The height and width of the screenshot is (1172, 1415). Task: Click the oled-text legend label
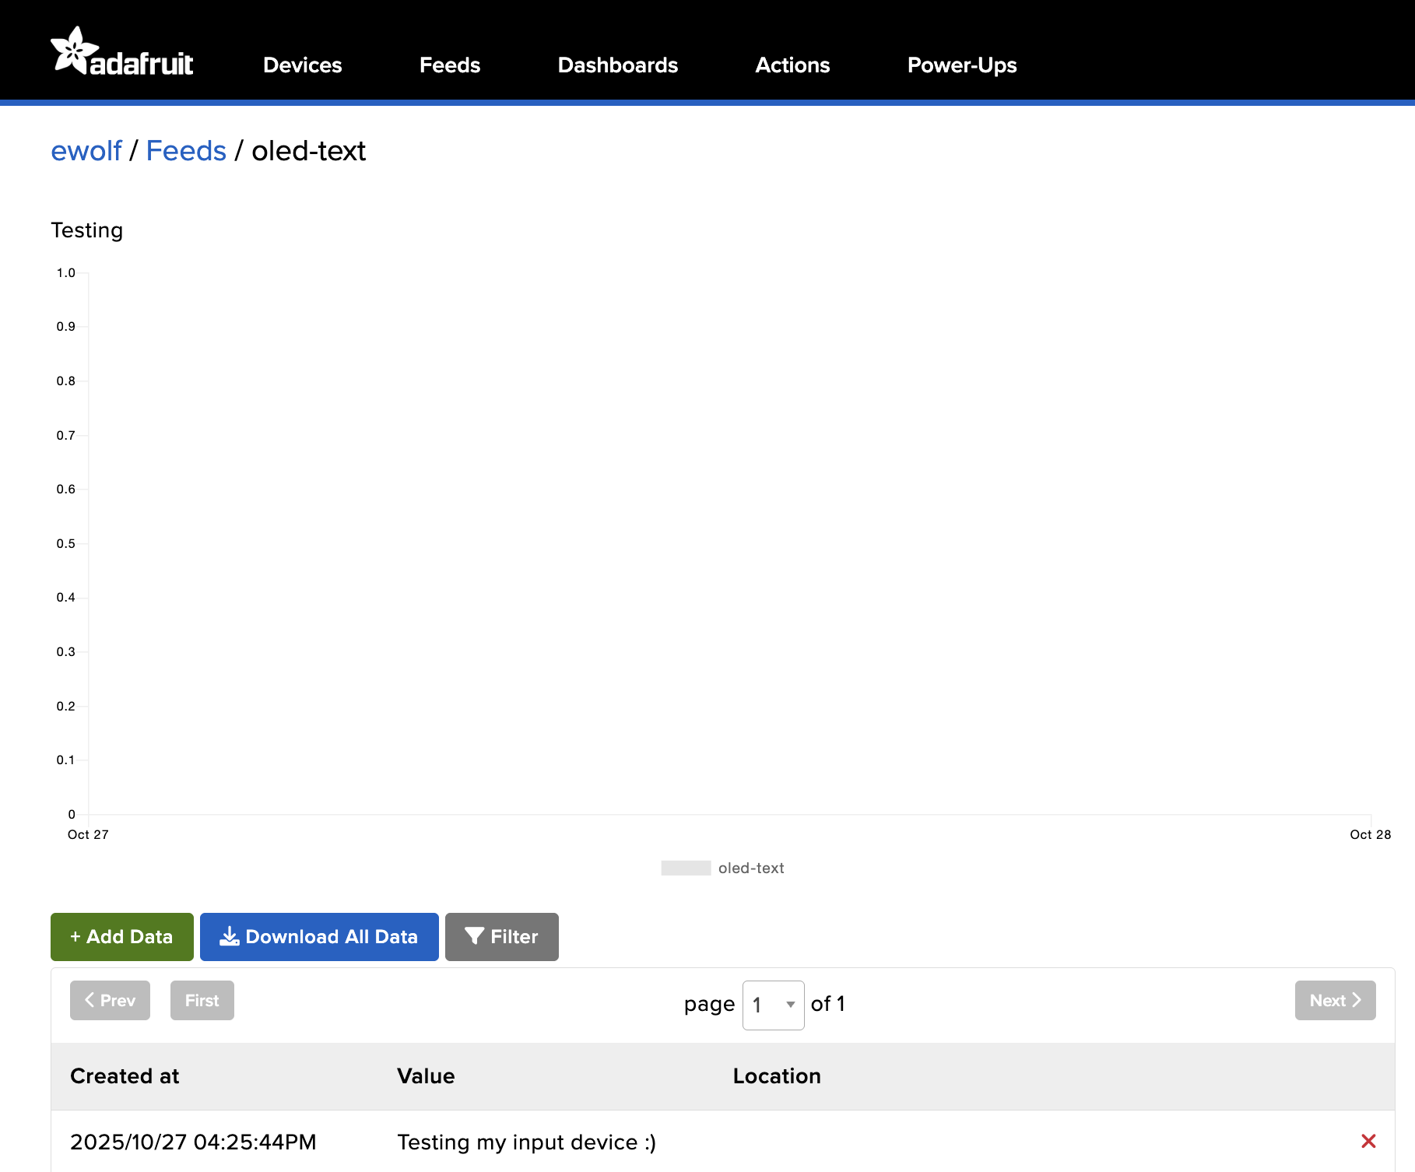coord(750,868)
